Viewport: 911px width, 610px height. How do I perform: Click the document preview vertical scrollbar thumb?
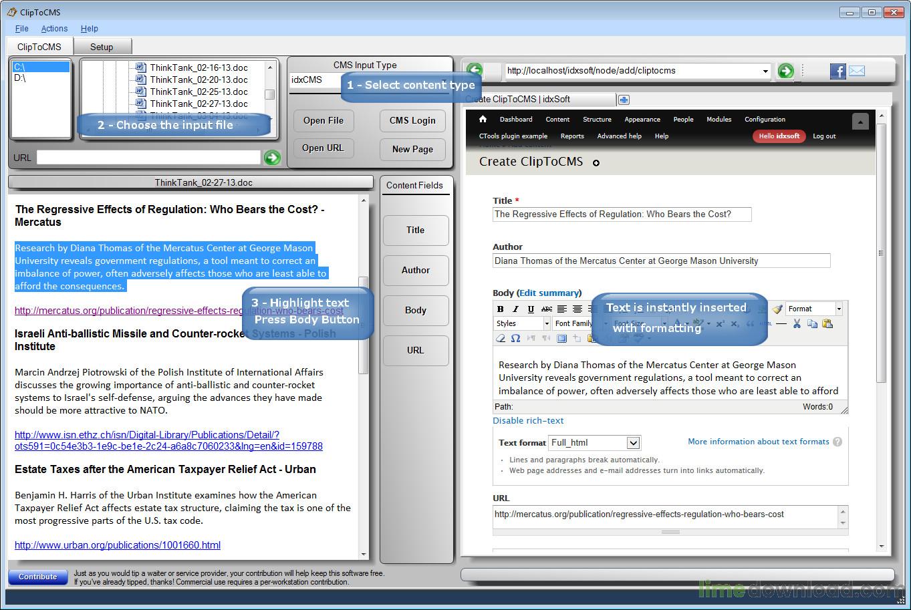click(x=364, y=325)
